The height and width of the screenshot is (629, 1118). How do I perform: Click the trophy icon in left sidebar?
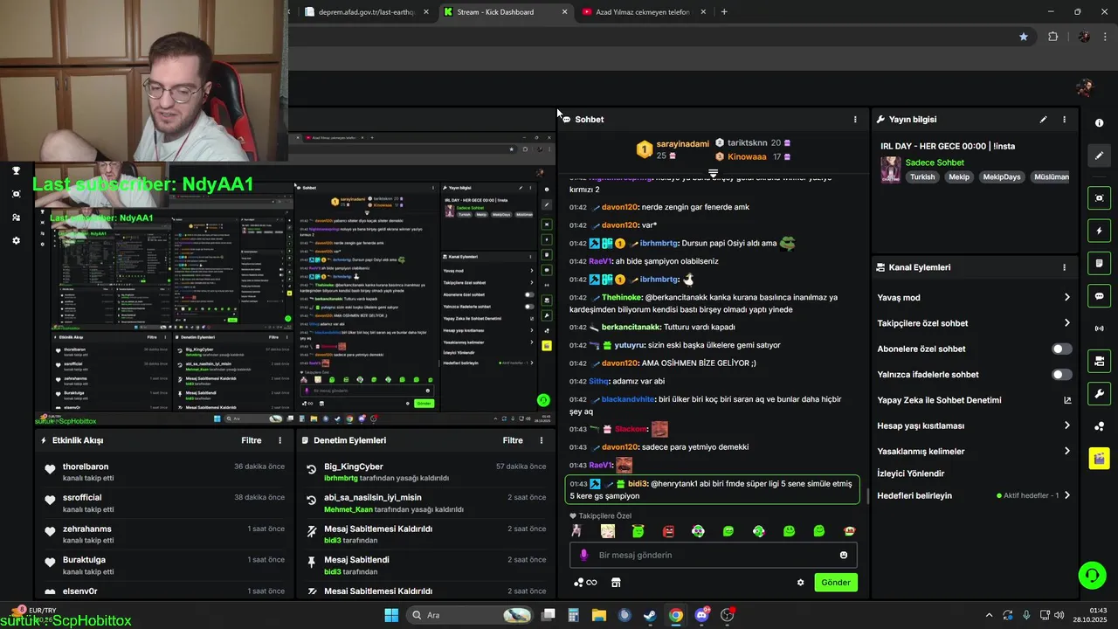16,171
